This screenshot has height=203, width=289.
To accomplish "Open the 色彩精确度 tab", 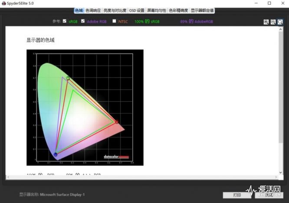I will click(178, 10).
